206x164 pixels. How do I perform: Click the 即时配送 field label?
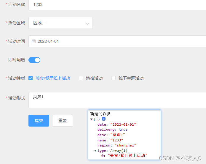[17, 60]
